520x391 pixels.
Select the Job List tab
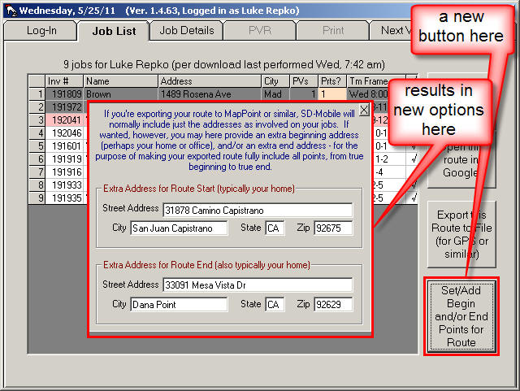tap(114, 31)
